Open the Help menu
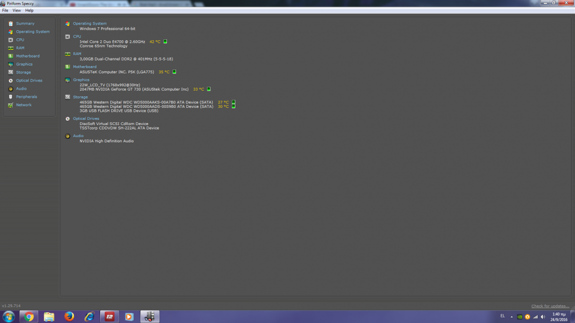The width and height of the screenshot is (575, 323). point(29,10)
